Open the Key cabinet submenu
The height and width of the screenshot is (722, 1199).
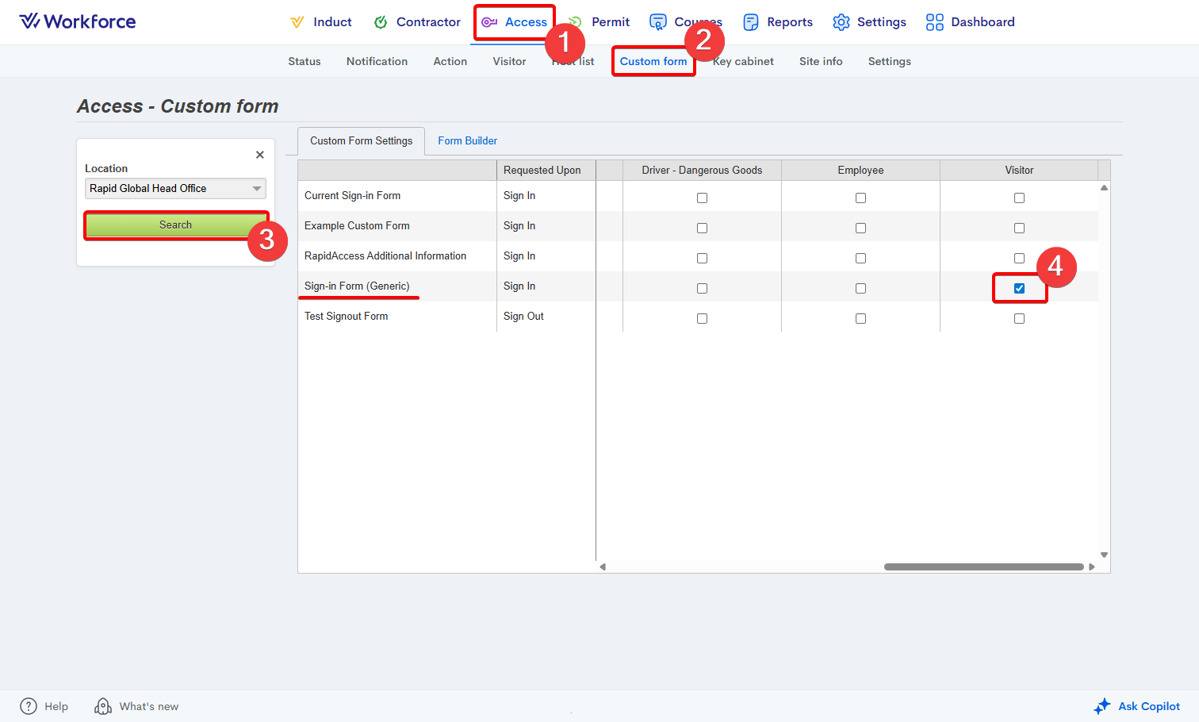744,62
